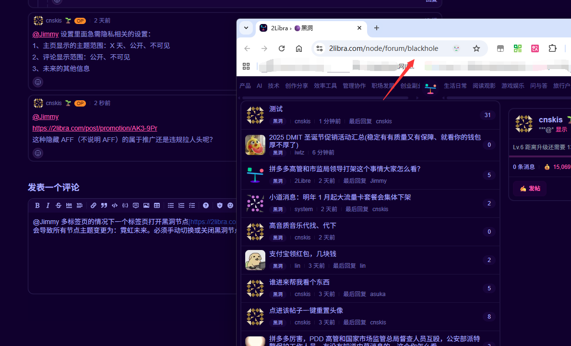Insert a hyperlink via editor toolbar
This screenshot has height=346, width=571.
click(x=94, y=205)
